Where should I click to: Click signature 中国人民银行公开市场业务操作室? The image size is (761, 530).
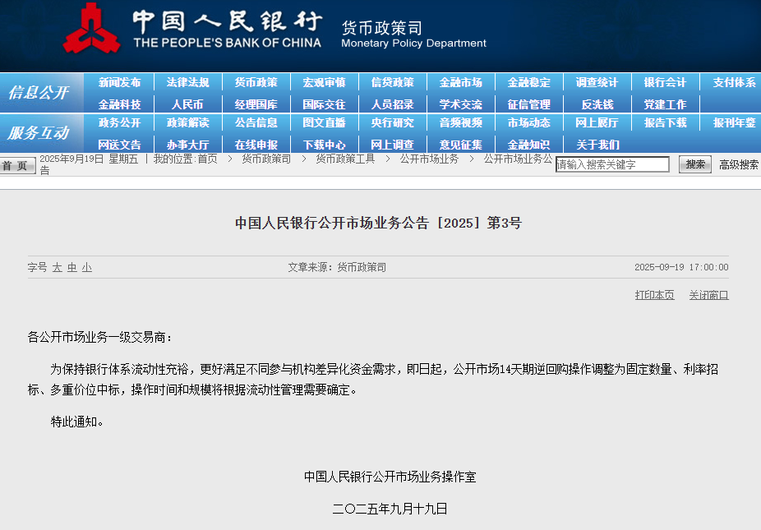[390, 477]
